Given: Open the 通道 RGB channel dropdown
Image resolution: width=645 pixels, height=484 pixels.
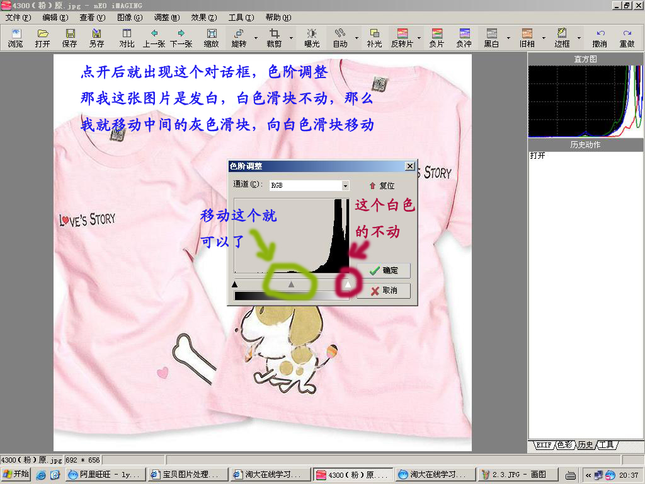Looking at the screenshot, I should tap(345, 186).
